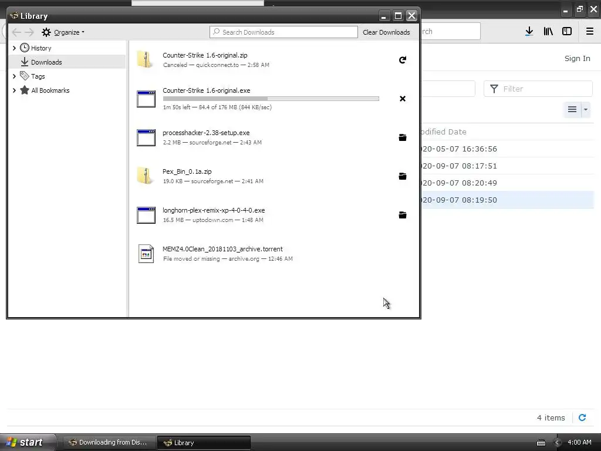Screen dimensions: 601x451
Task: Click the Clear Downloads button
Action: (386, 32)
